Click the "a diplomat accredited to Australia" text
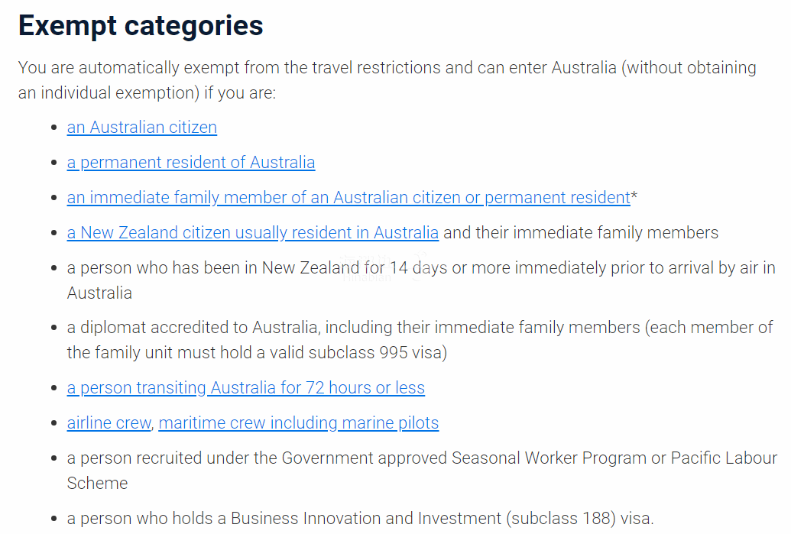Viewport: 791px width, 534px height. coord(191,328)
